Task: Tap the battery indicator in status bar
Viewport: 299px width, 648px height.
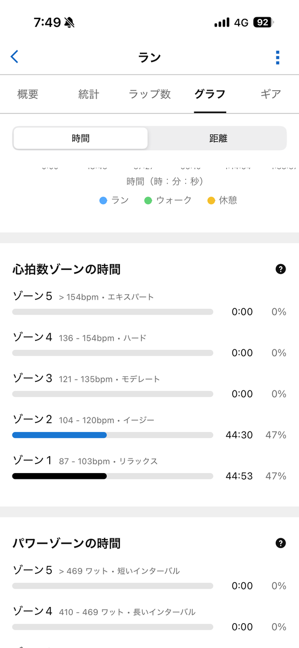Action: (x=263, y=23)
